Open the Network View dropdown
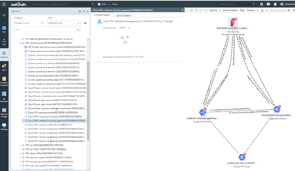This screenshot has width=295, height=171. click(63, 23)
